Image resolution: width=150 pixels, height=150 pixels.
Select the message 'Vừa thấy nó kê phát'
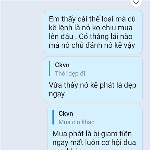93,79
